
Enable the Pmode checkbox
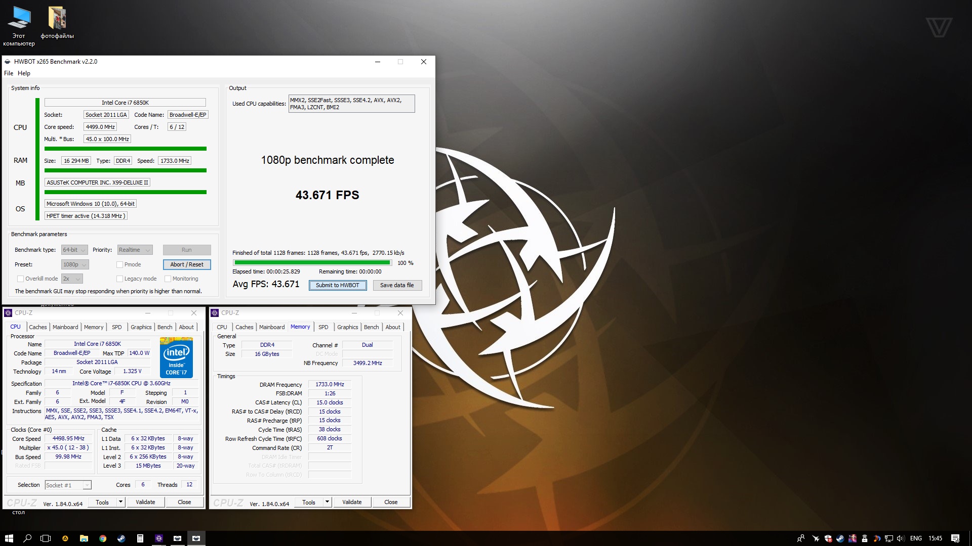coord(119,264)
